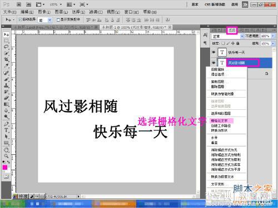Open the Paragraph panel icon

click(x=205, y=43)
